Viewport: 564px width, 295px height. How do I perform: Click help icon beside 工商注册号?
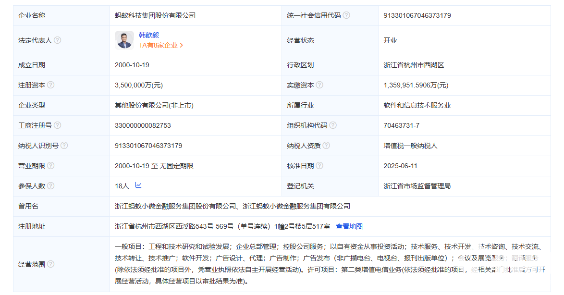click(58, 125)
